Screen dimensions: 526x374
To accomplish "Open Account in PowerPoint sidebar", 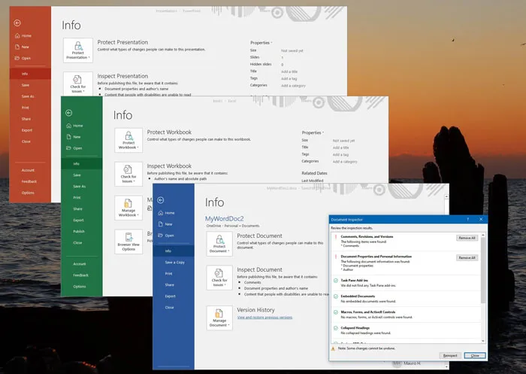I will click(x=28, y=170).
